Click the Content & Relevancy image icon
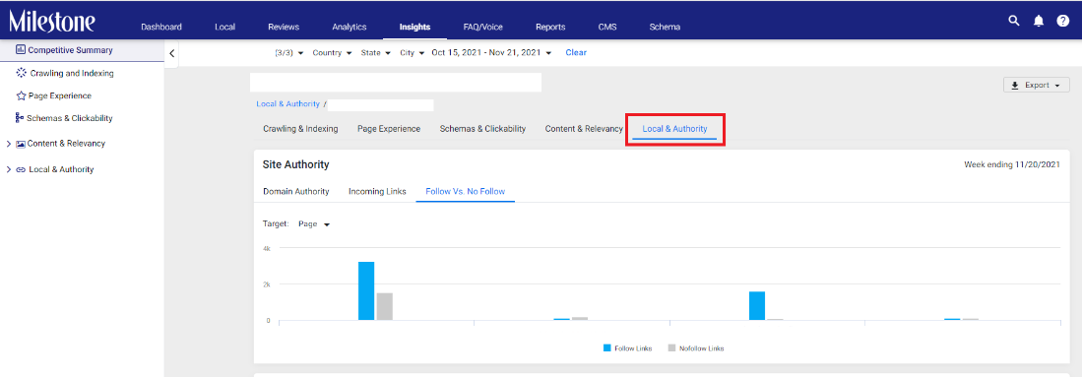The image size is (1082, 377). pos(21,144)
